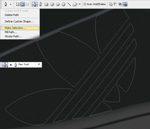The image size is (150, 129).
Task: Pick the Polygon shape tool
Action: (63, 4)
